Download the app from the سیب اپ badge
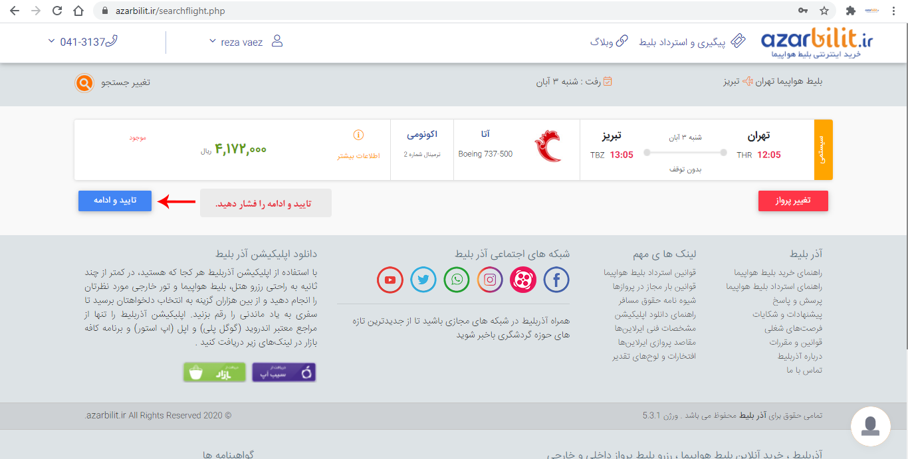Screen dimensions: 908x459 coord(284,373)
